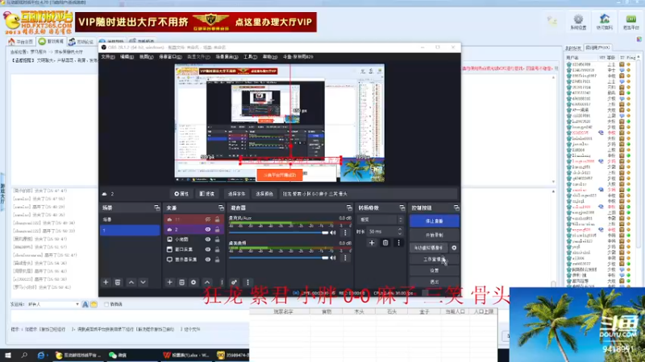The image size is (645, 362).
Task: Open Properties for the selected OBS source
Action: [181, 194]
